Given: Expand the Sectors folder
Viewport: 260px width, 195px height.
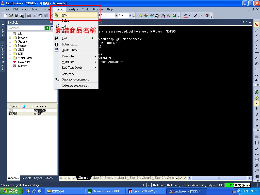Looking at the screenshot, I should (x=10, y=46).
